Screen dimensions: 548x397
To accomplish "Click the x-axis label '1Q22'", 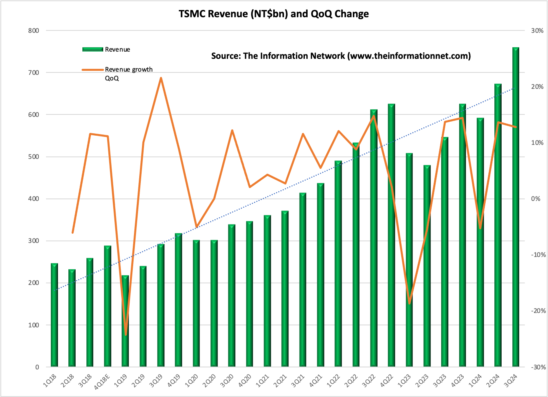I will click(333, 379).
